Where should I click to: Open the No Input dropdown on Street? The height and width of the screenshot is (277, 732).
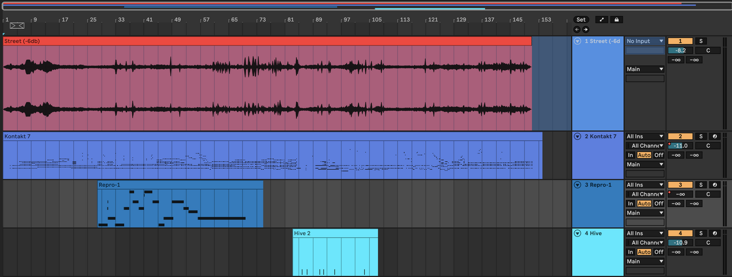coord(645,41)
